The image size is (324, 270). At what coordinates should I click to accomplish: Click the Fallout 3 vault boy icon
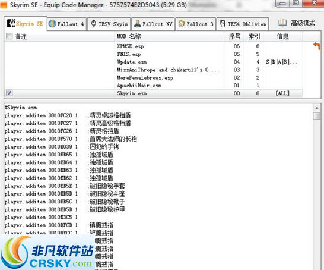(x=182, y=24)
